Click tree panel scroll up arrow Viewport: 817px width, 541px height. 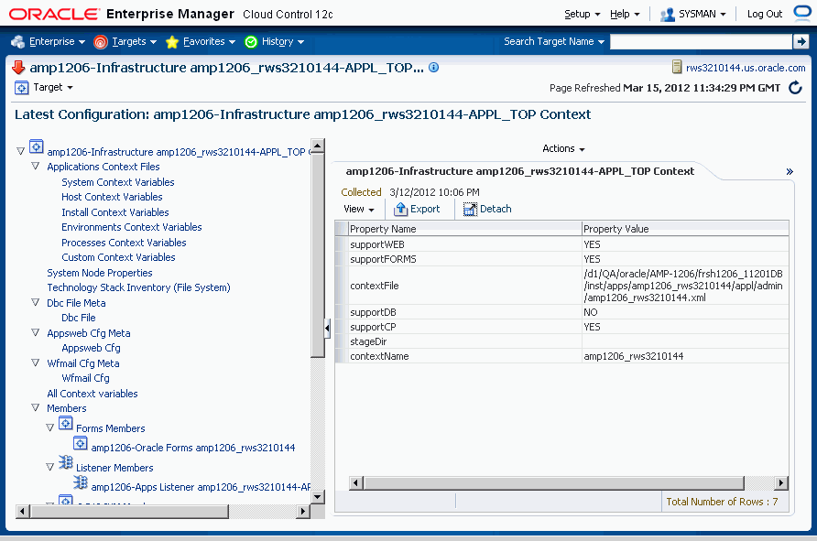[x=317, y=146]
